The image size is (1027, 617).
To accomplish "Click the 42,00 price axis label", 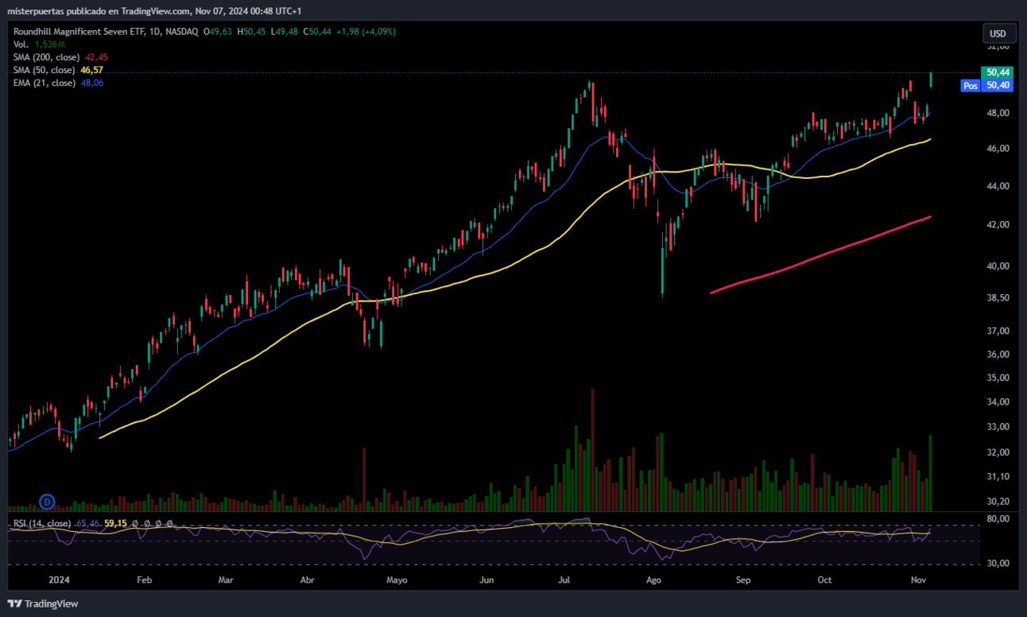I will [998, 225].
